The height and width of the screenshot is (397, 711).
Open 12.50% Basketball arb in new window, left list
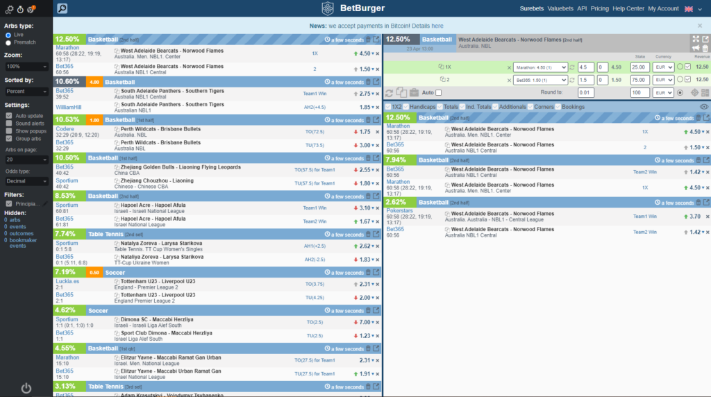pos(376,40)
